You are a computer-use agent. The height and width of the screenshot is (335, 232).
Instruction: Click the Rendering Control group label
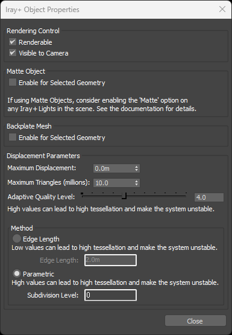click(33, 31)
